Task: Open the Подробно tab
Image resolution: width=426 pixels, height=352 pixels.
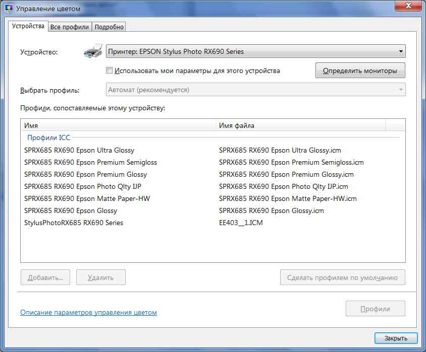Action: click(109, 27)
